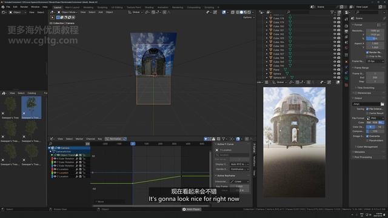Open the Global transform orientation dropdown

point(135,12)
